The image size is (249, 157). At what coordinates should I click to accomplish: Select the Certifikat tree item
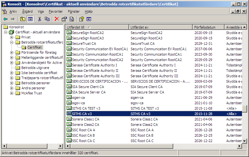coord(34,47)
